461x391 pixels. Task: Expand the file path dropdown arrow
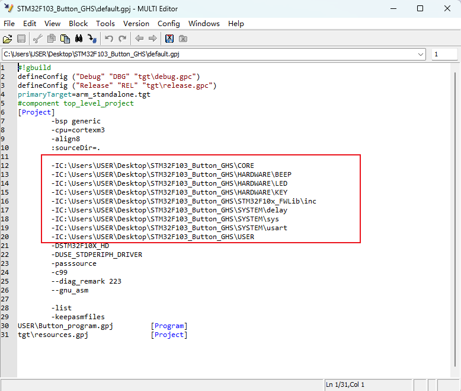(x=421, y=54)
